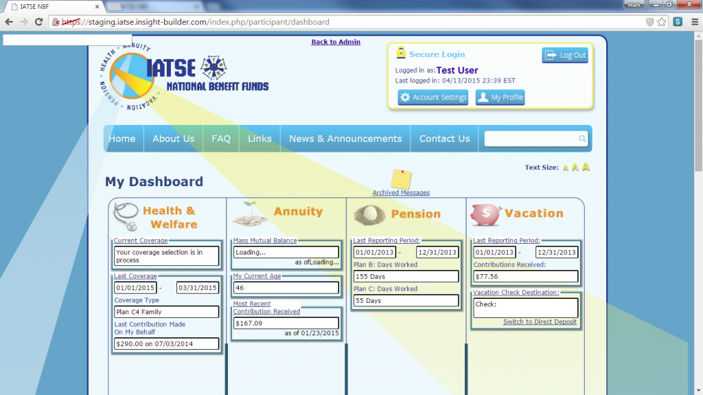This screenshot has height=395, width=703.
Task: Open the Last Coverage link
Action: [x=135, y=276]
